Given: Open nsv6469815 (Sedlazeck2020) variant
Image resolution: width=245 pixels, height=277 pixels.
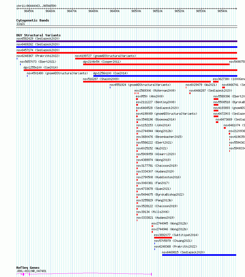Looking at the screenshot, I should pyautogui.click(x=183, y=252).
